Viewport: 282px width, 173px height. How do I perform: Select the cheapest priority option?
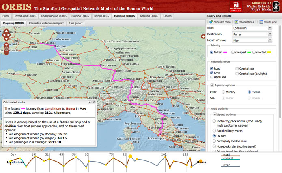[233, 52]
